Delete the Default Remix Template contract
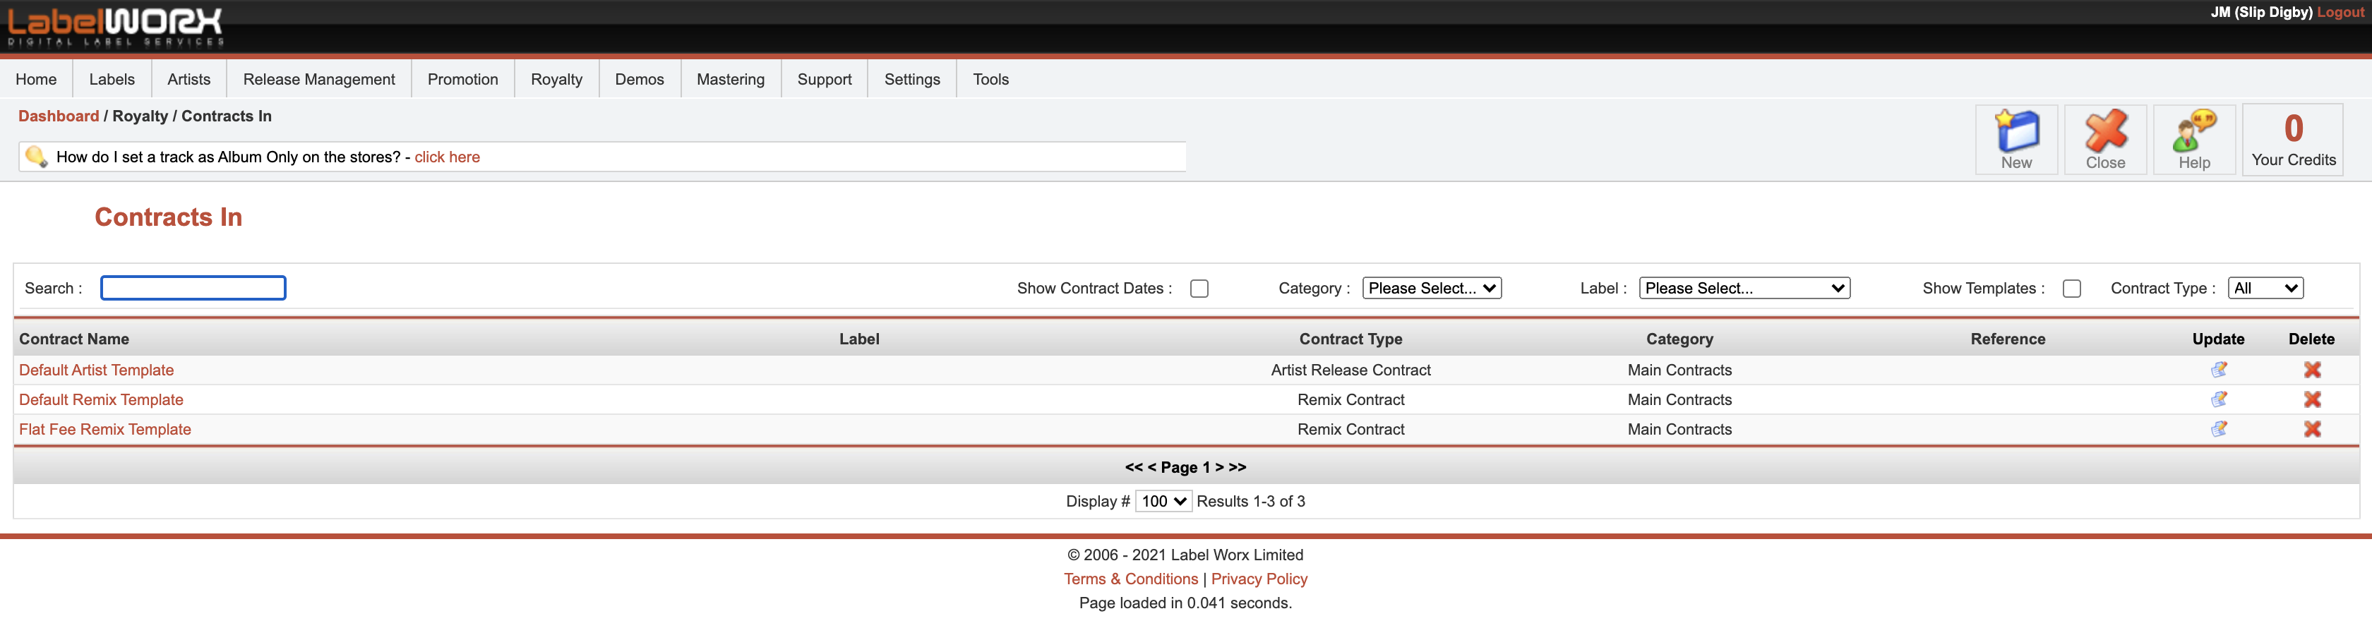Screen dimensions: 2372x628 click(x=2311, y=399)
